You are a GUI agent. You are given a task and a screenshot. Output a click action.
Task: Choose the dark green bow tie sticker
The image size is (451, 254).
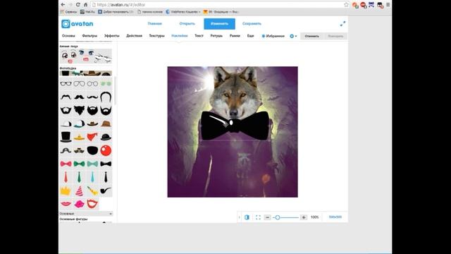tap(80, 164)
